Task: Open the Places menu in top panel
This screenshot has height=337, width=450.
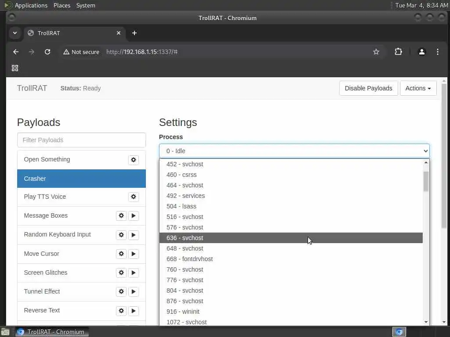Action: point(62,5)
